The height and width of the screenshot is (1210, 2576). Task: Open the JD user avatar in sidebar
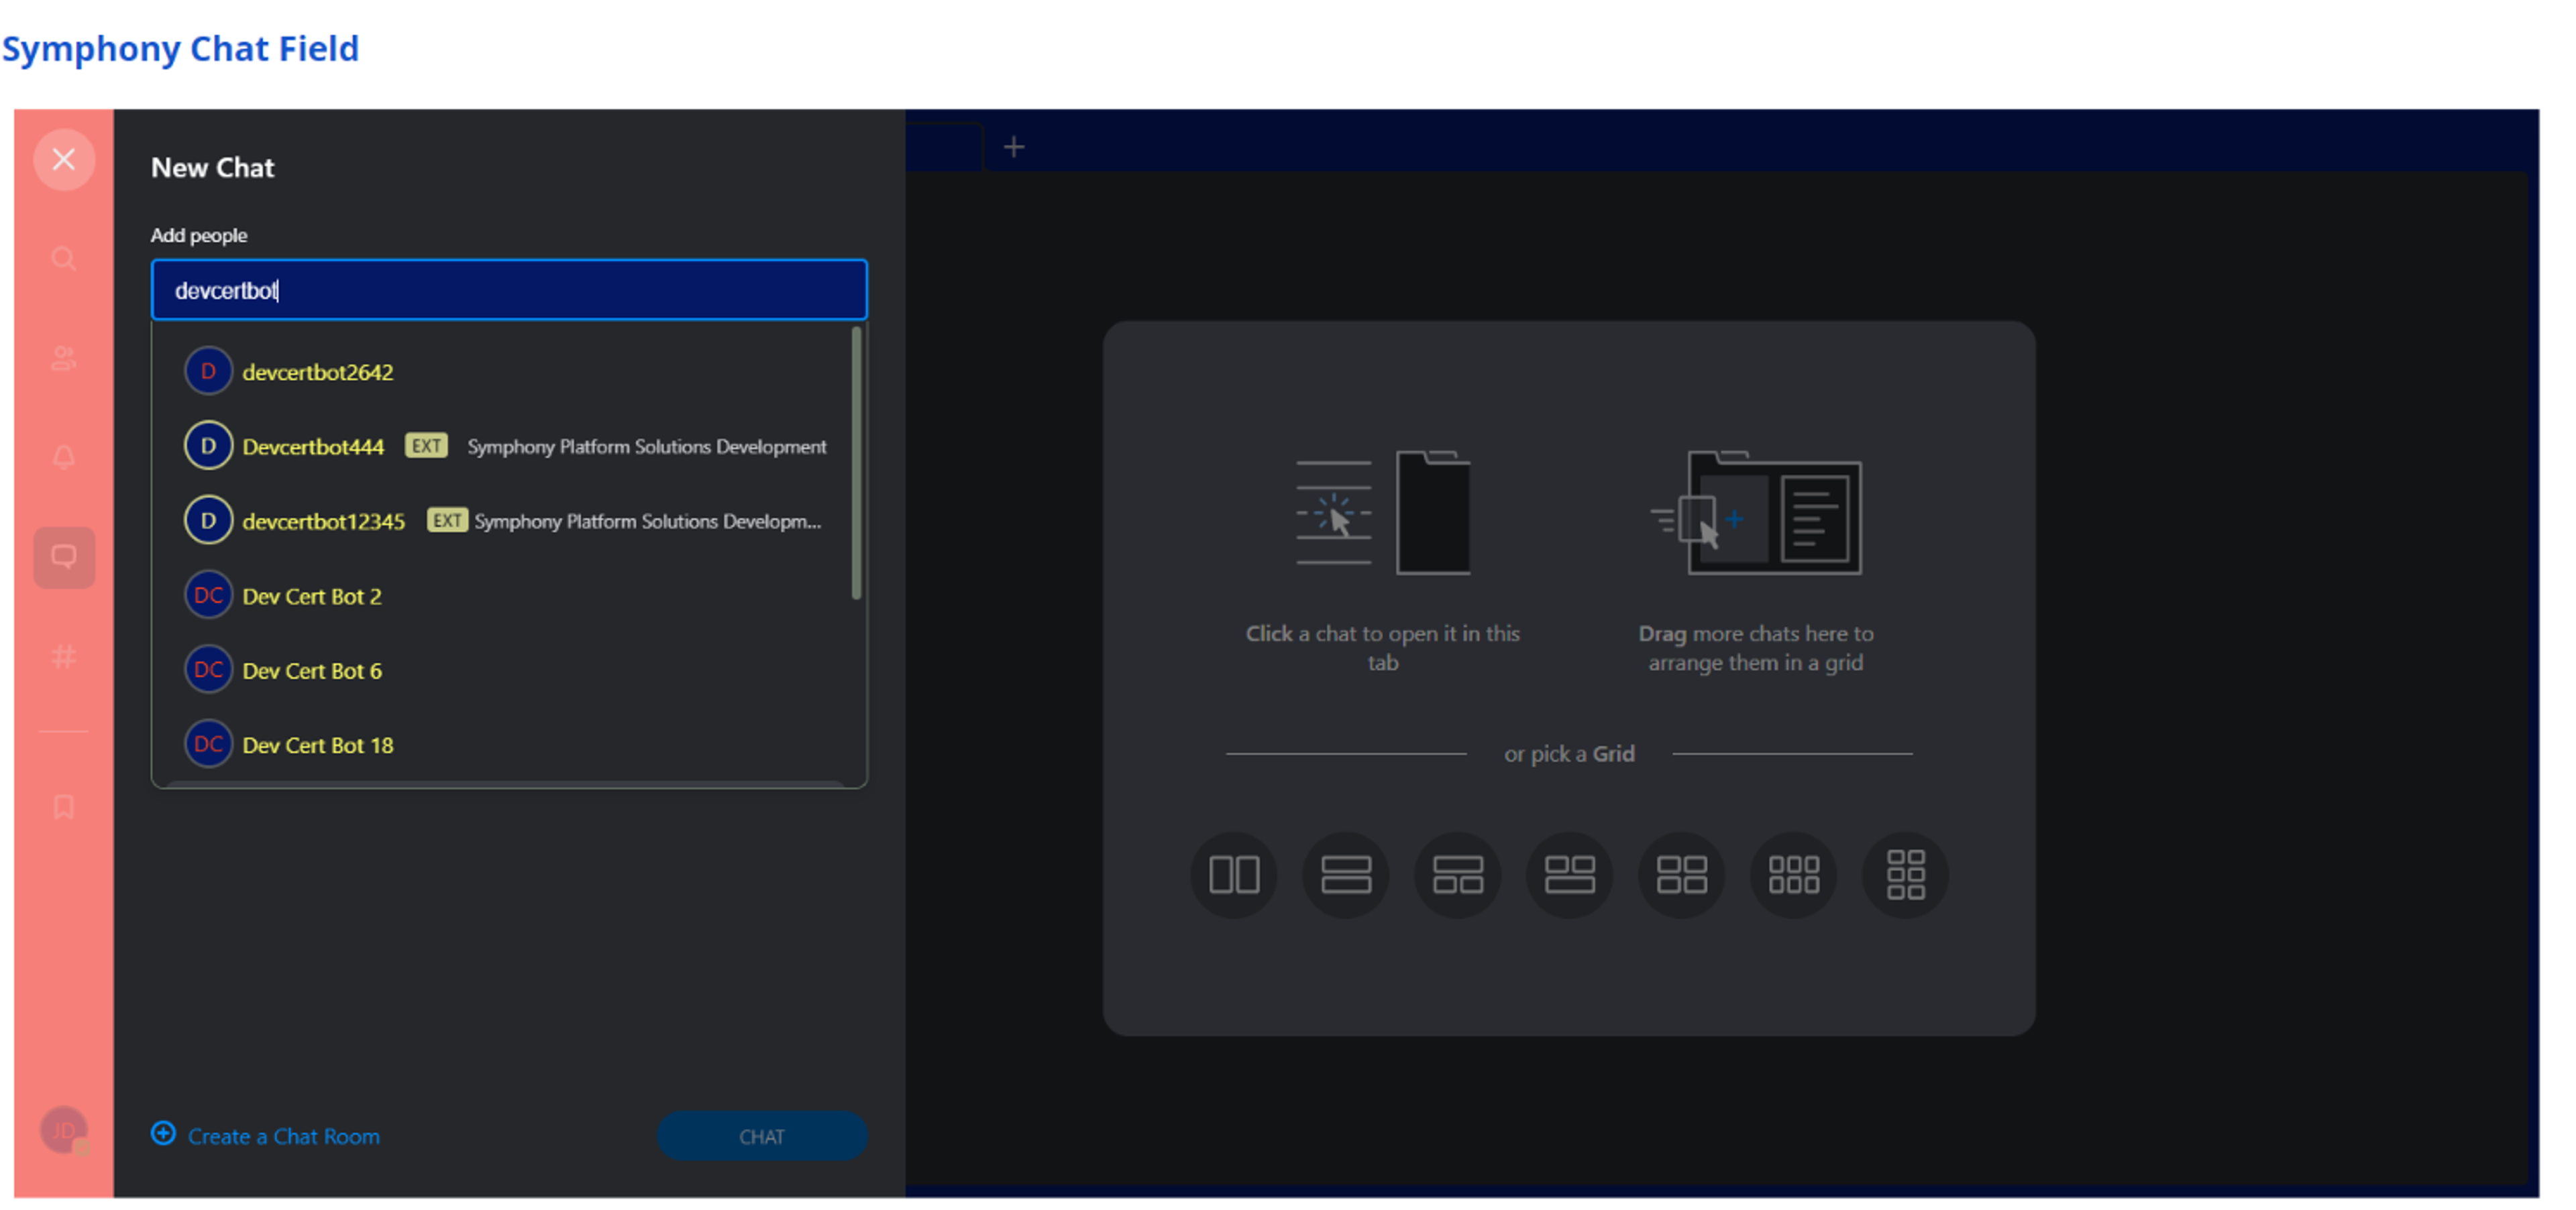coord(64,1131)
